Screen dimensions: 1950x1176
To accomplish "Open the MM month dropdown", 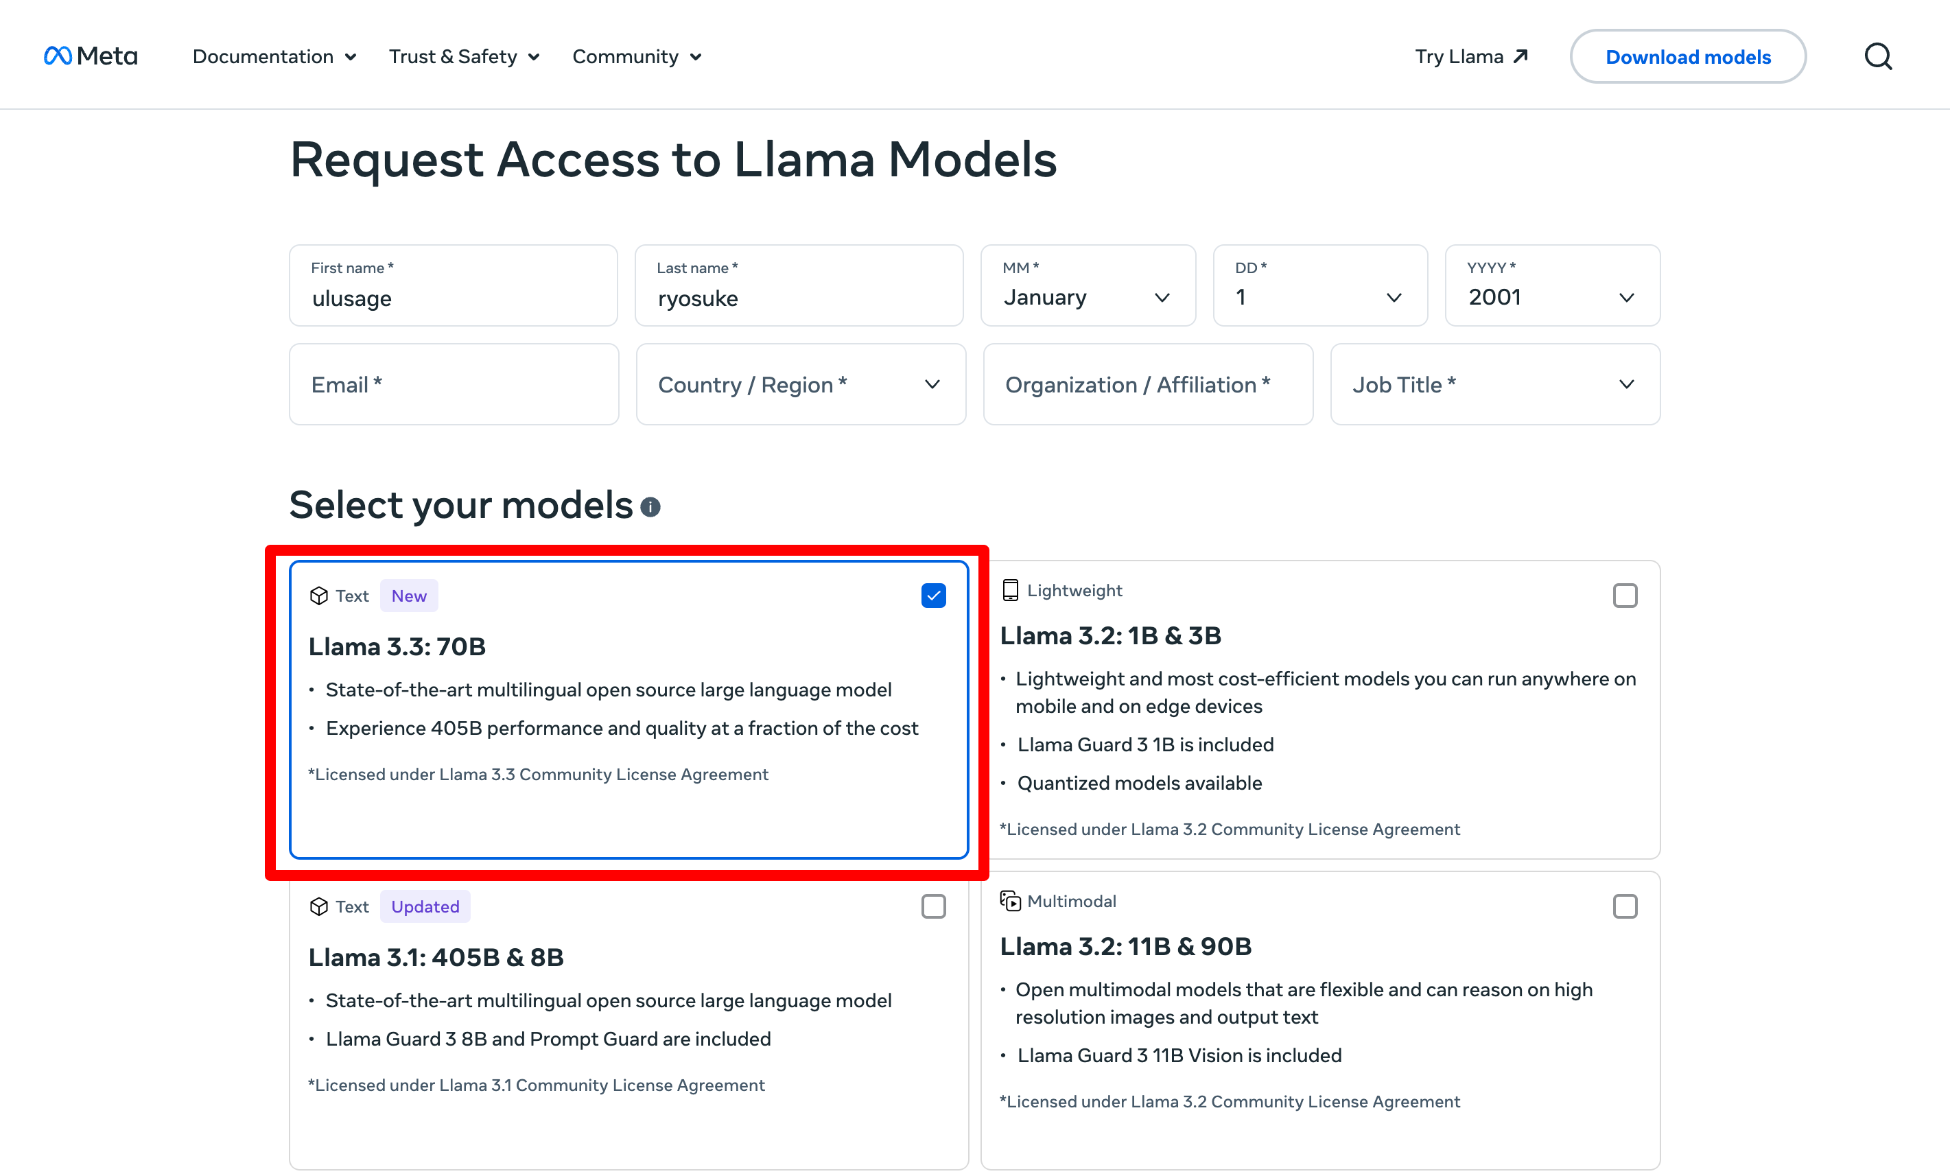I will (x=1088, y=285).
